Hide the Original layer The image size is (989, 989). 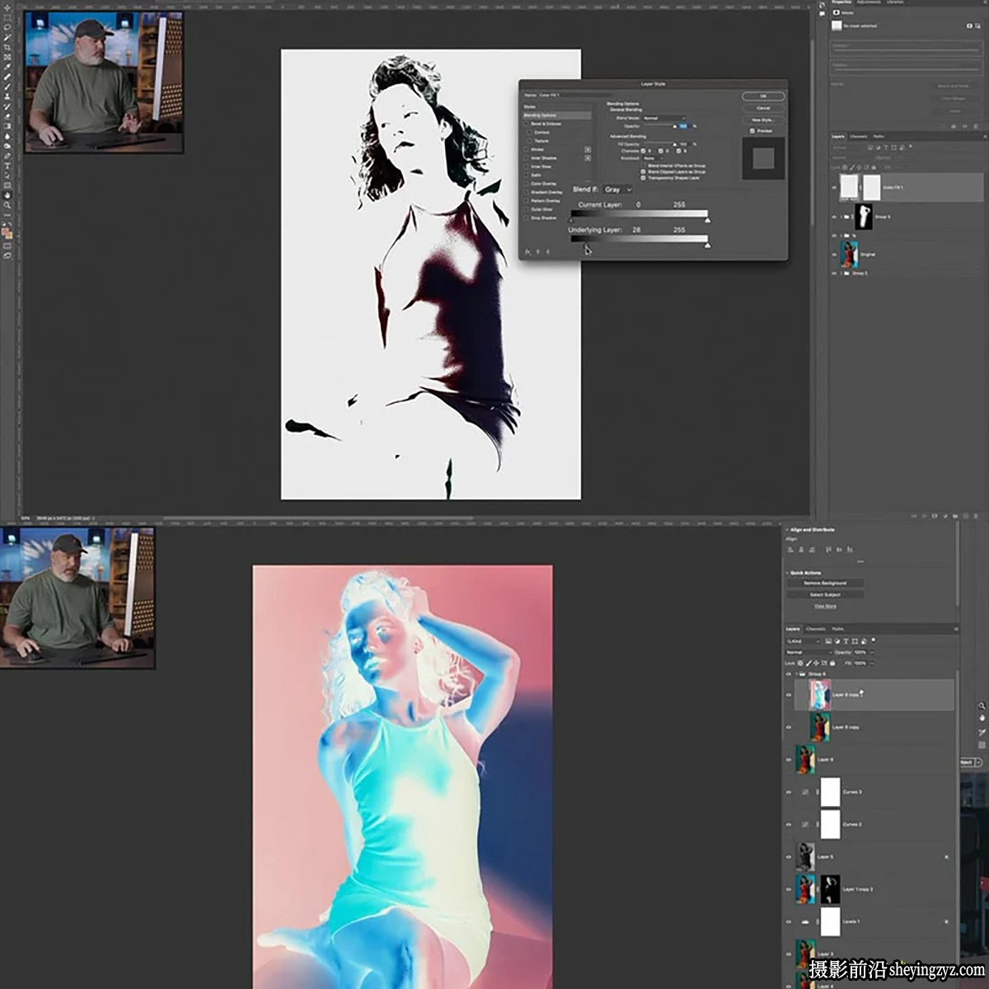(834, 255)
